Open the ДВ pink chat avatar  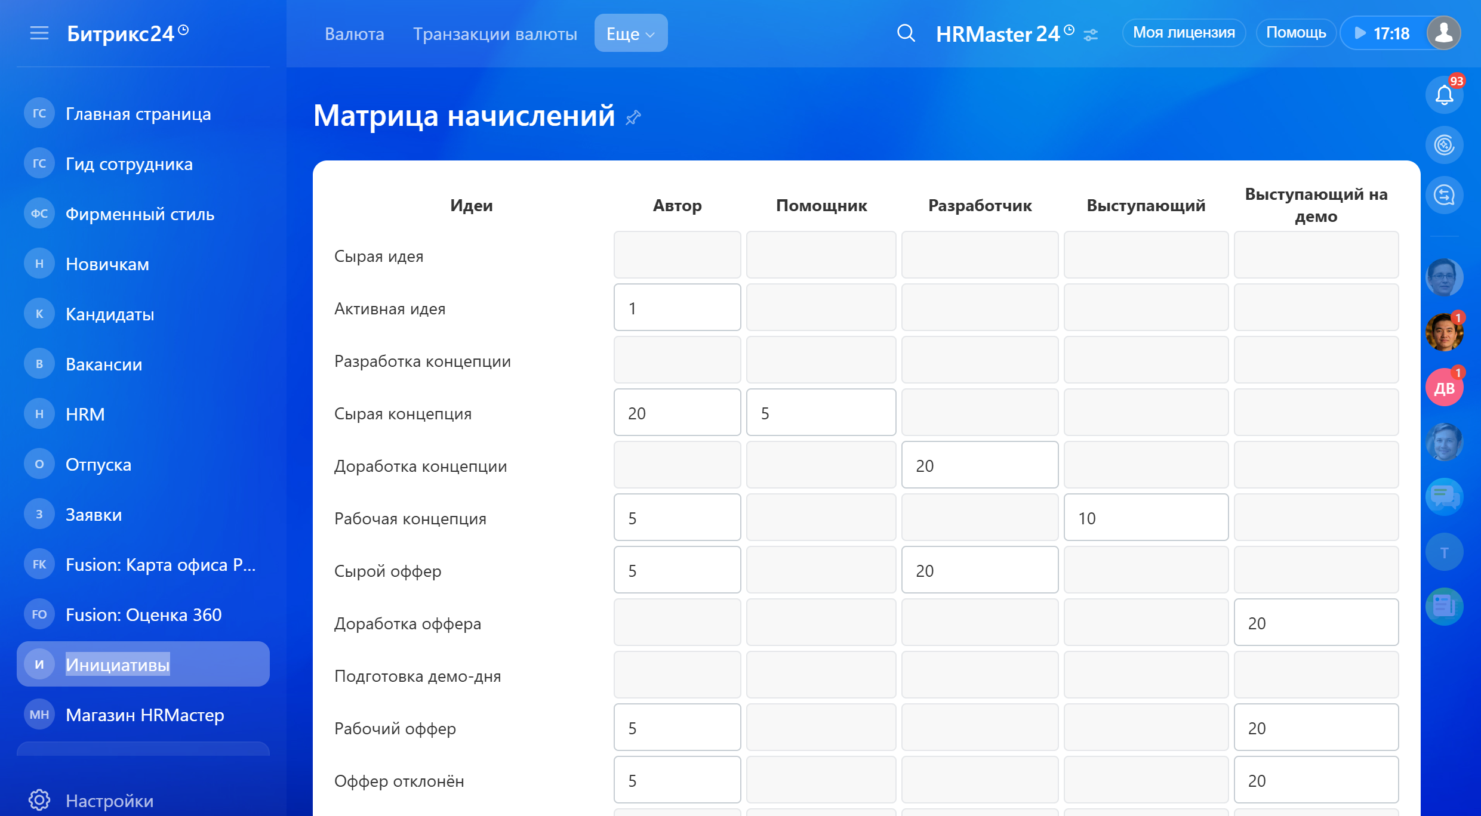coord(1443,388)
